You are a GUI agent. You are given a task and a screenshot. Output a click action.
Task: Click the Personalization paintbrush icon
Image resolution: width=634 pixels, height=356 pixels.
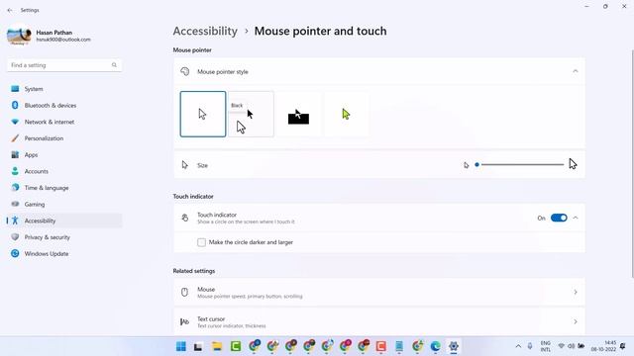[x=15, y=138]
